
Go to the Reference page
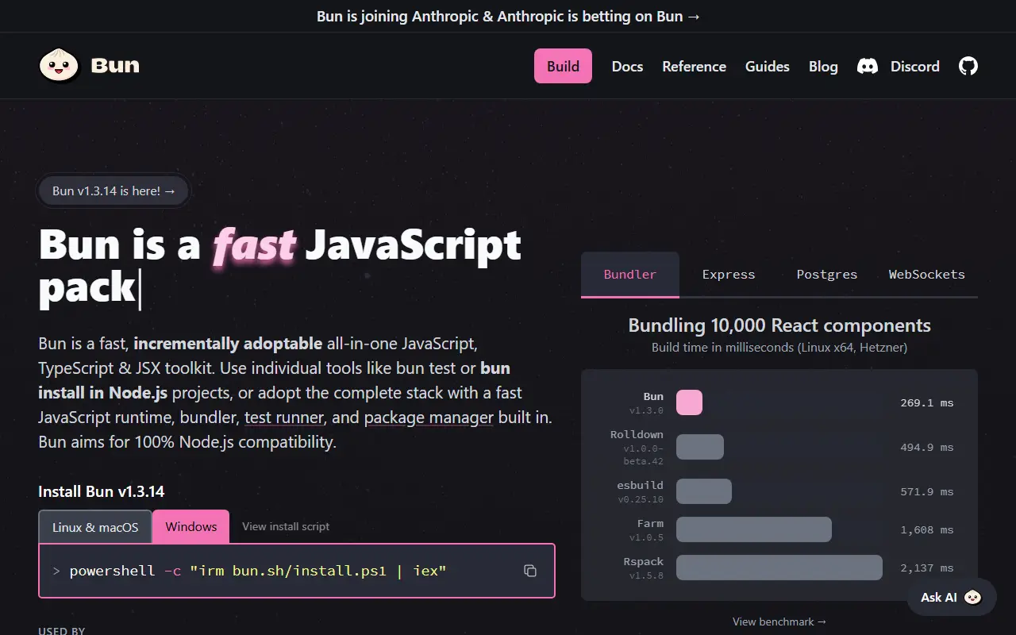click(x=694, y=67)
